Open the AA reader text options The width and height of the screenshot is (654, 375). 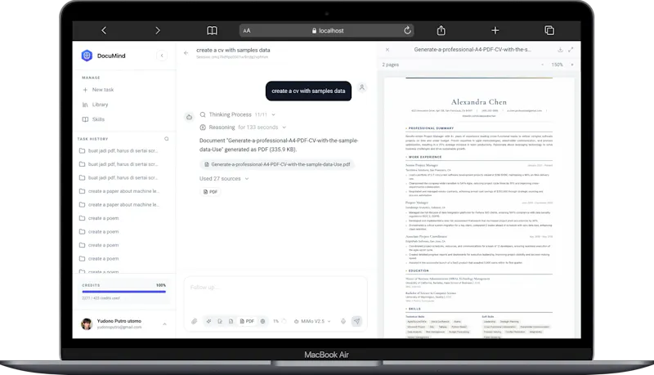point(247,30)
